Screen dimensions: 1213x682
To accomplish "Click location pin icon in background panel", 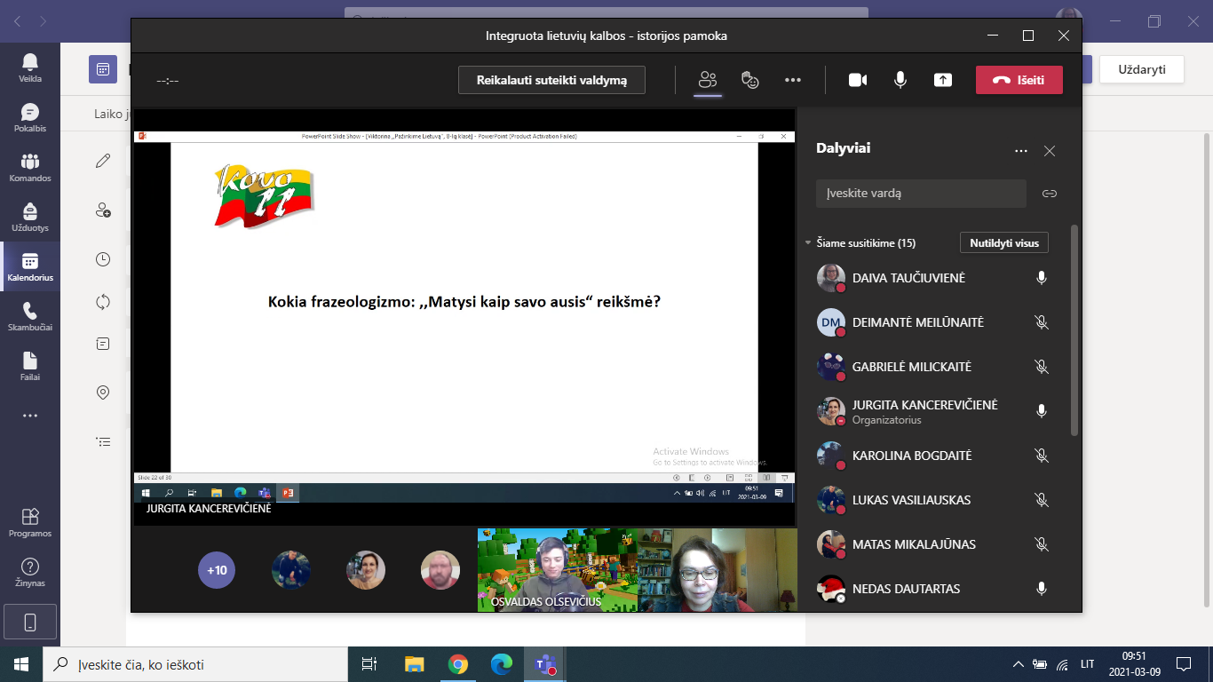I will tap(103, 393).
